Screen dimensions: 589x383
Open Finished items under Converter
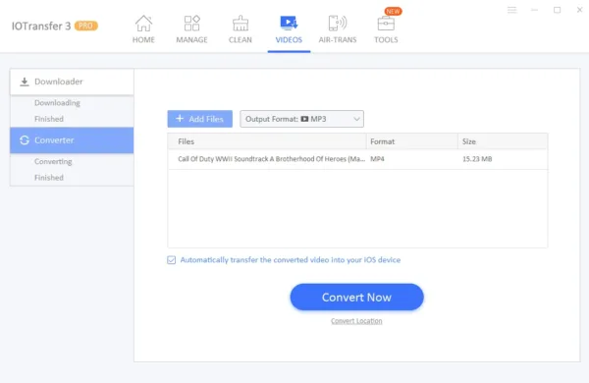pyautogui.click(x=49, y=178)
